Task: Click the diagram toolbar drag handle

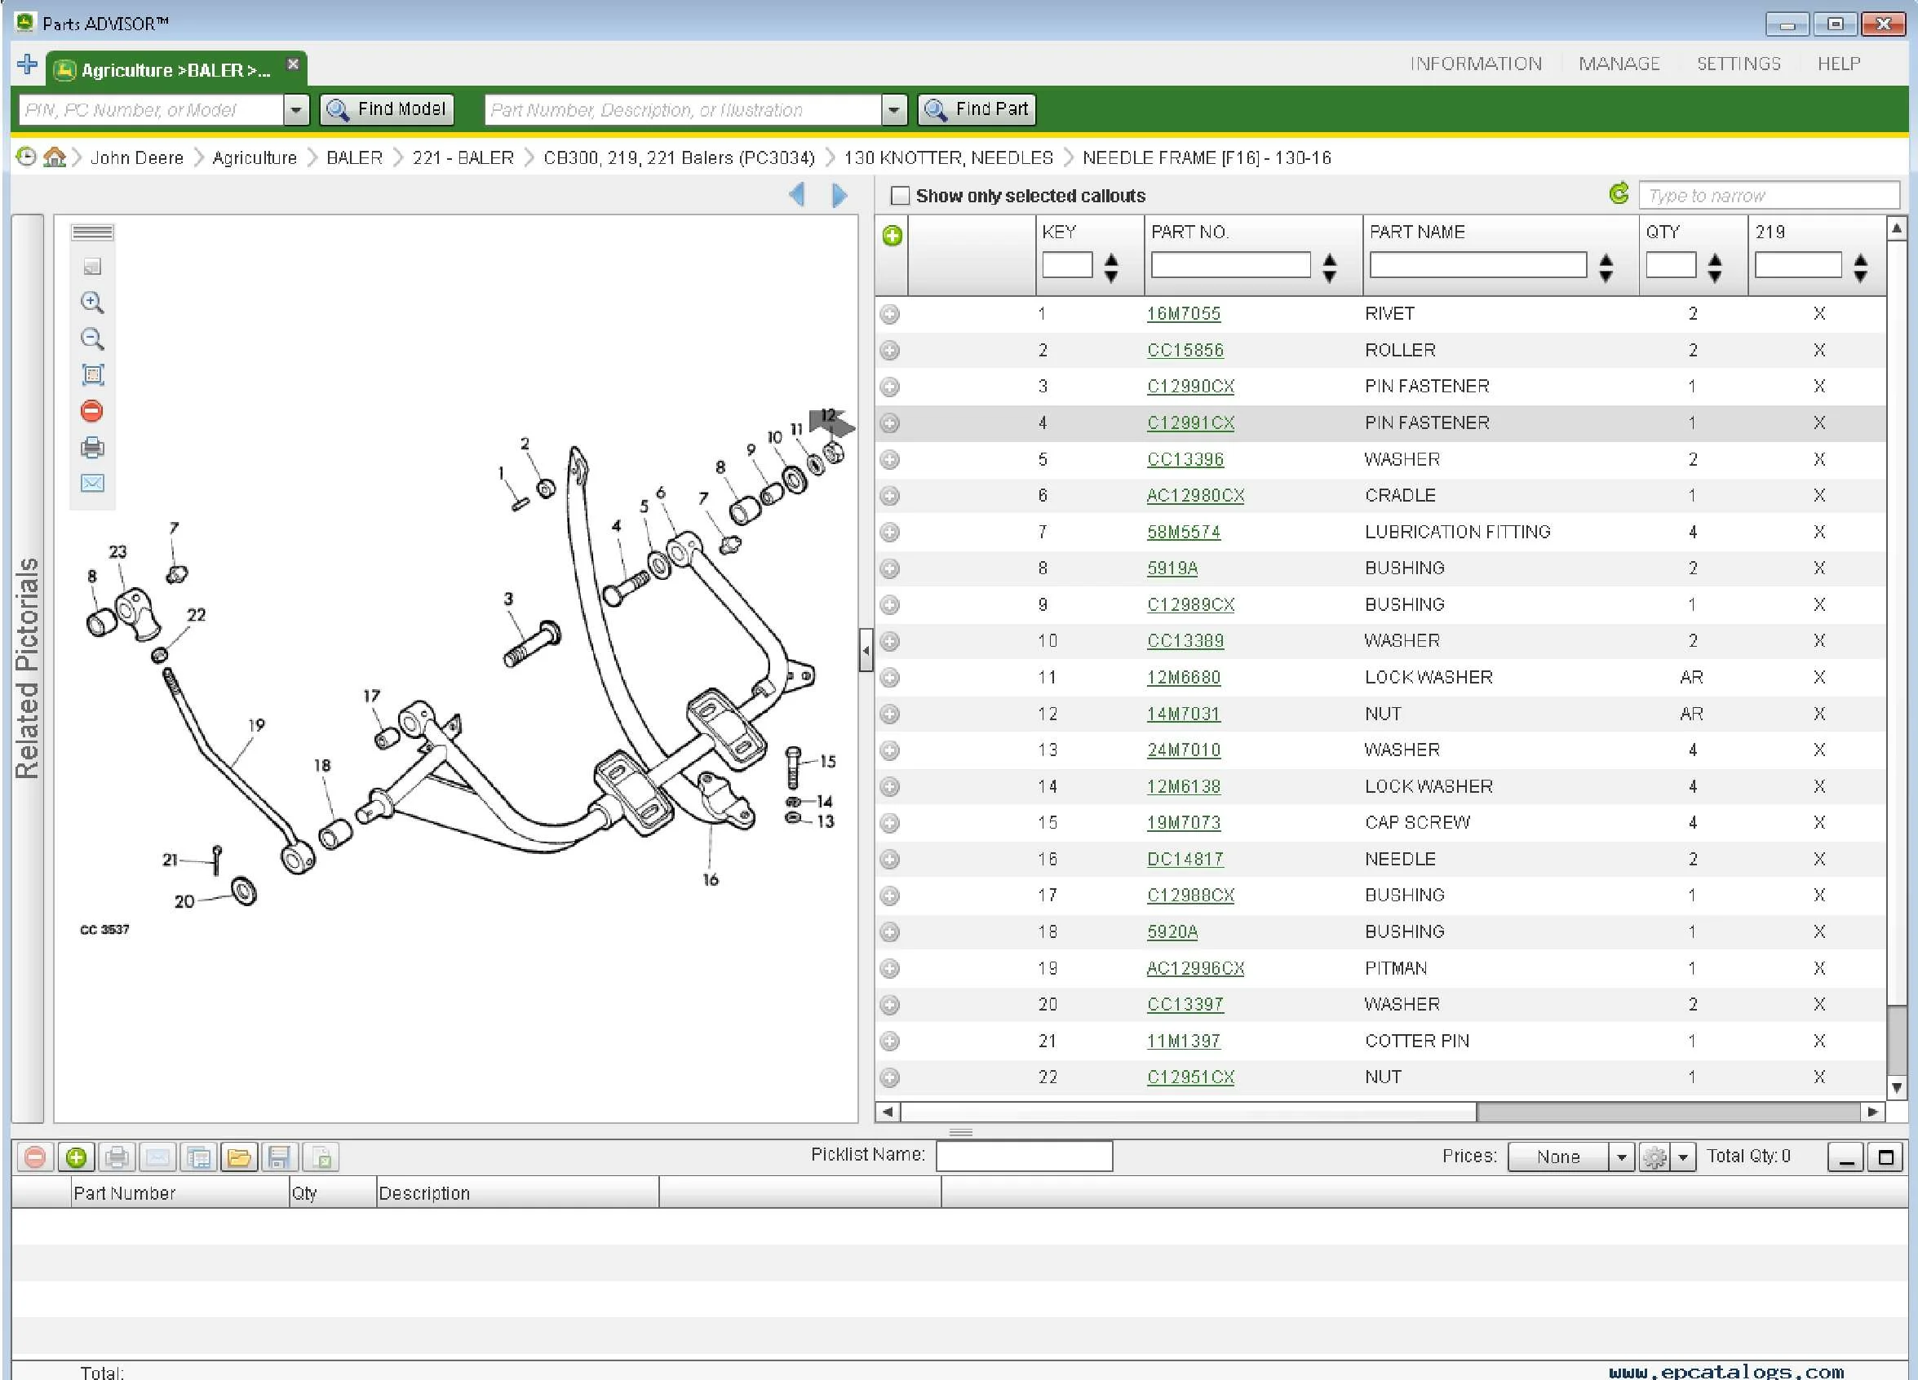Action: (92, 232)
